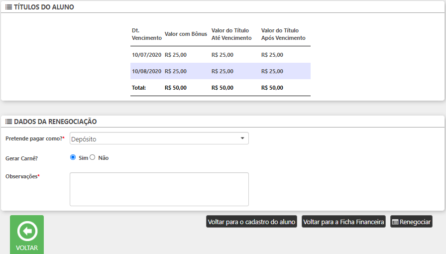Click the Valor com Bônus column header
The image size is (446, 254).
click(186, 34)
